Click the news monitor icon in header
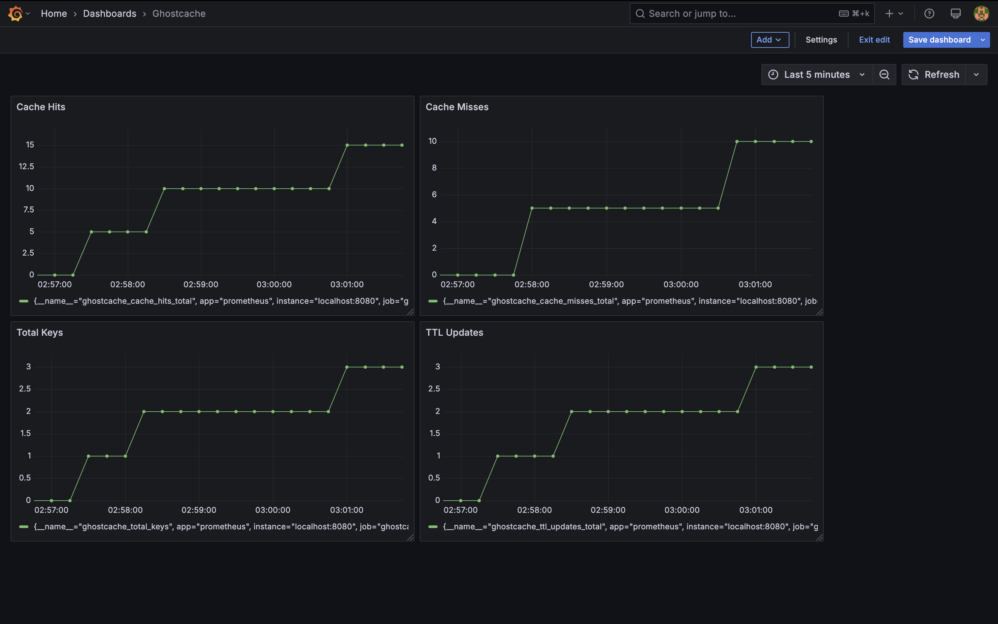Image resolution: width=998 pixels, height=624 pixels. tap(955, 14)
